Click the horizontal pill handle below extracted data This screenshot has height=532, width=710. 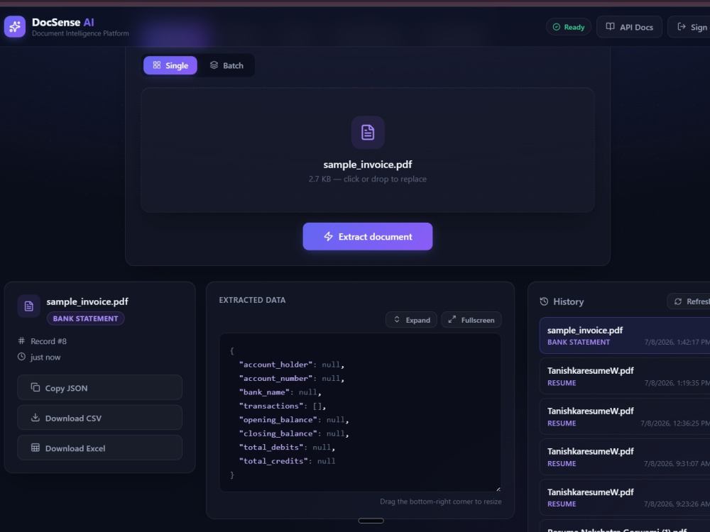pyautogui.click(x=371, y=521)
